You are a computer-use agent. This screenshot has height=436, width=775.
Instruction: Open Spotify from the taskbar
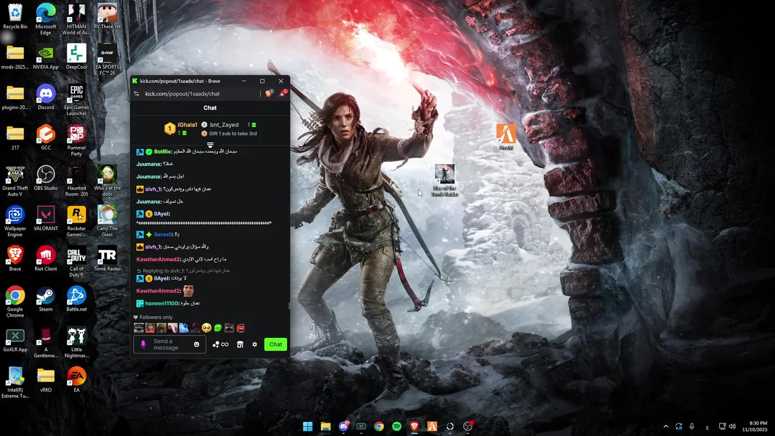(x=397, y=426)
